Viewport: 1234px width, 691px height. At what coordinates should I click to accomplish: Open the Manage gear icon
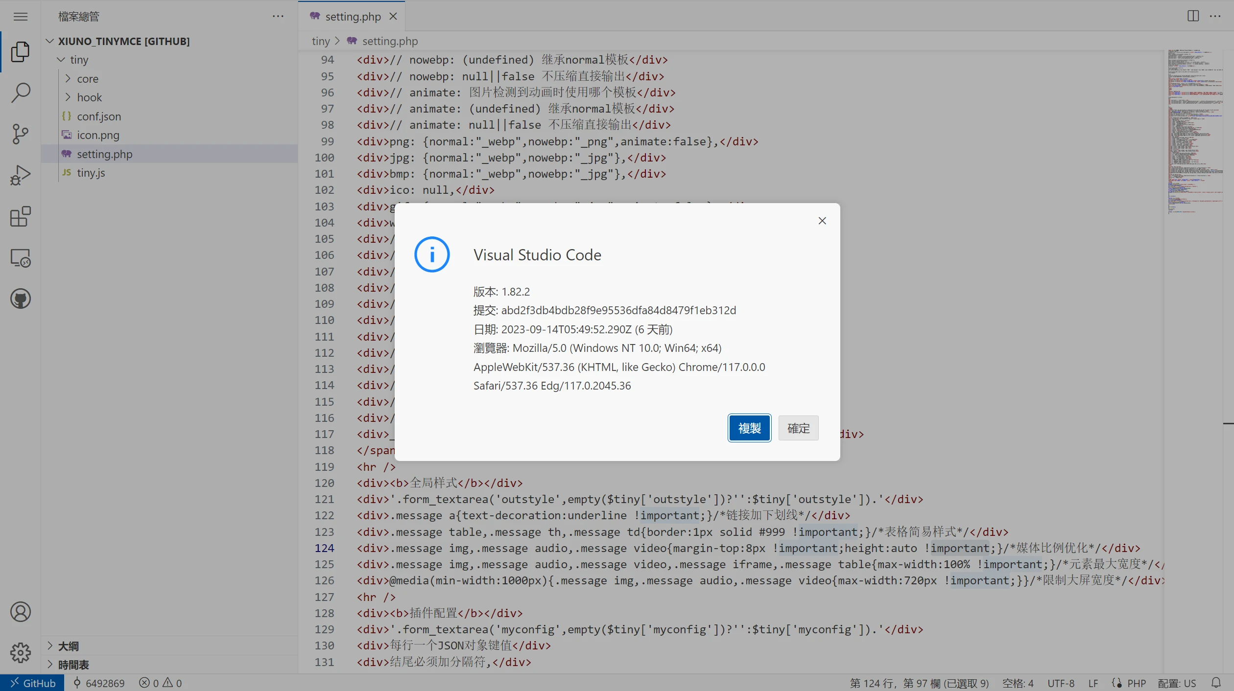pos(20,652)
